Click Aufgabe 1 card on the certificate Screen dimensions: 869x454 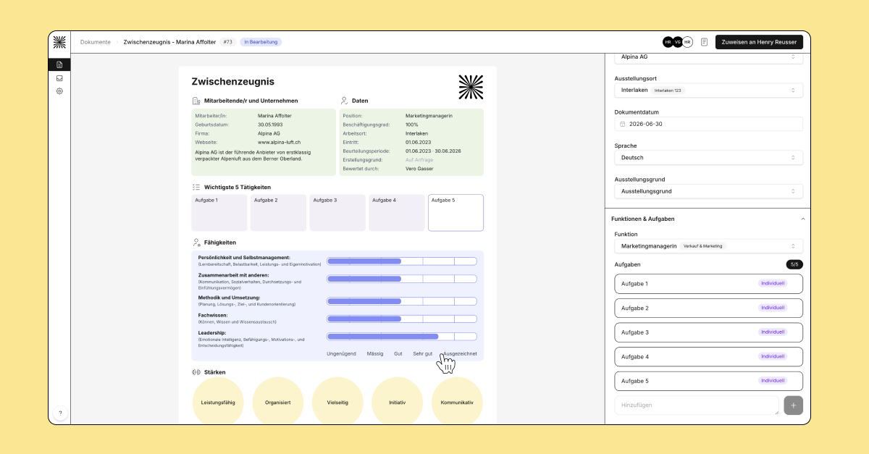[219, 213]
